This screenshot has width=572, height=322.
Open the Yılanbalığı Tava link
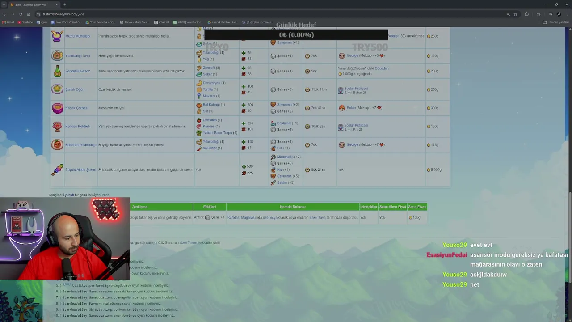point(78,56)
